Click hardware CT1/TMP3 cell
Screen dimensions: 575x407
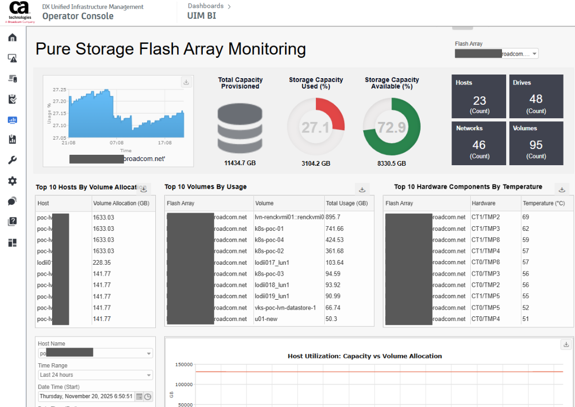point(485,229)
